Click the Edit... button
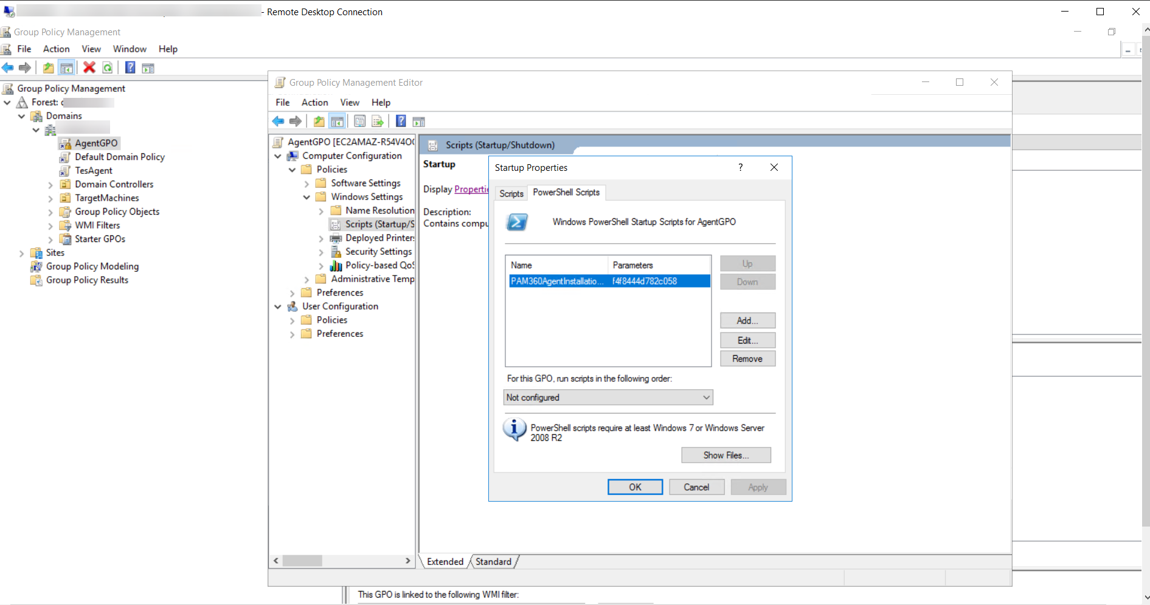Image resolution: width=1150 pixels, height=605 pixels. coord(747,340)
